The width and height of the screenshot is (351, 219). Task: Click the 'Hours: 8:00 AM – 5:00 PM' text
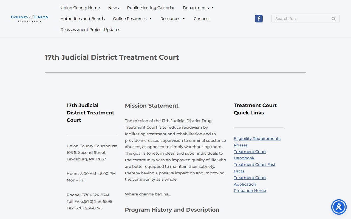click(91, 174)
